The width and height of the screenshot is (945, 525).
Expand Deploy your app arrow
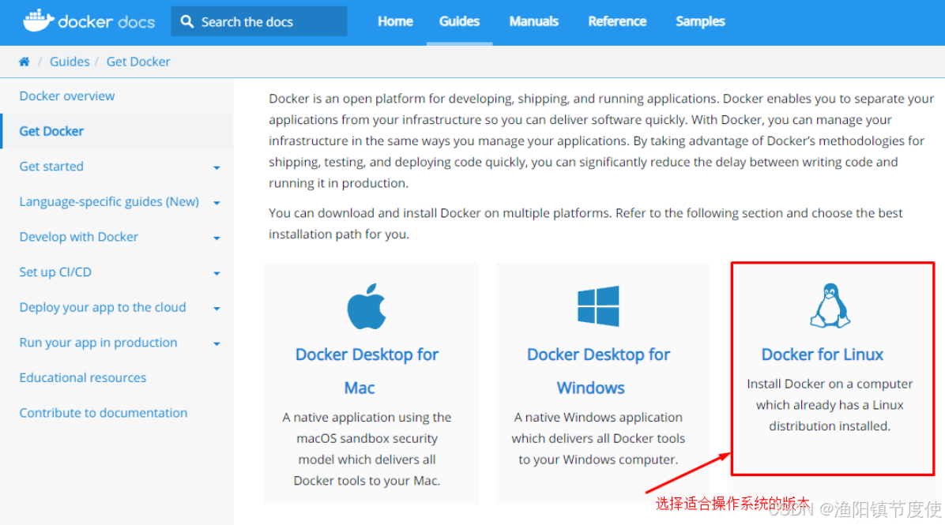217,309
